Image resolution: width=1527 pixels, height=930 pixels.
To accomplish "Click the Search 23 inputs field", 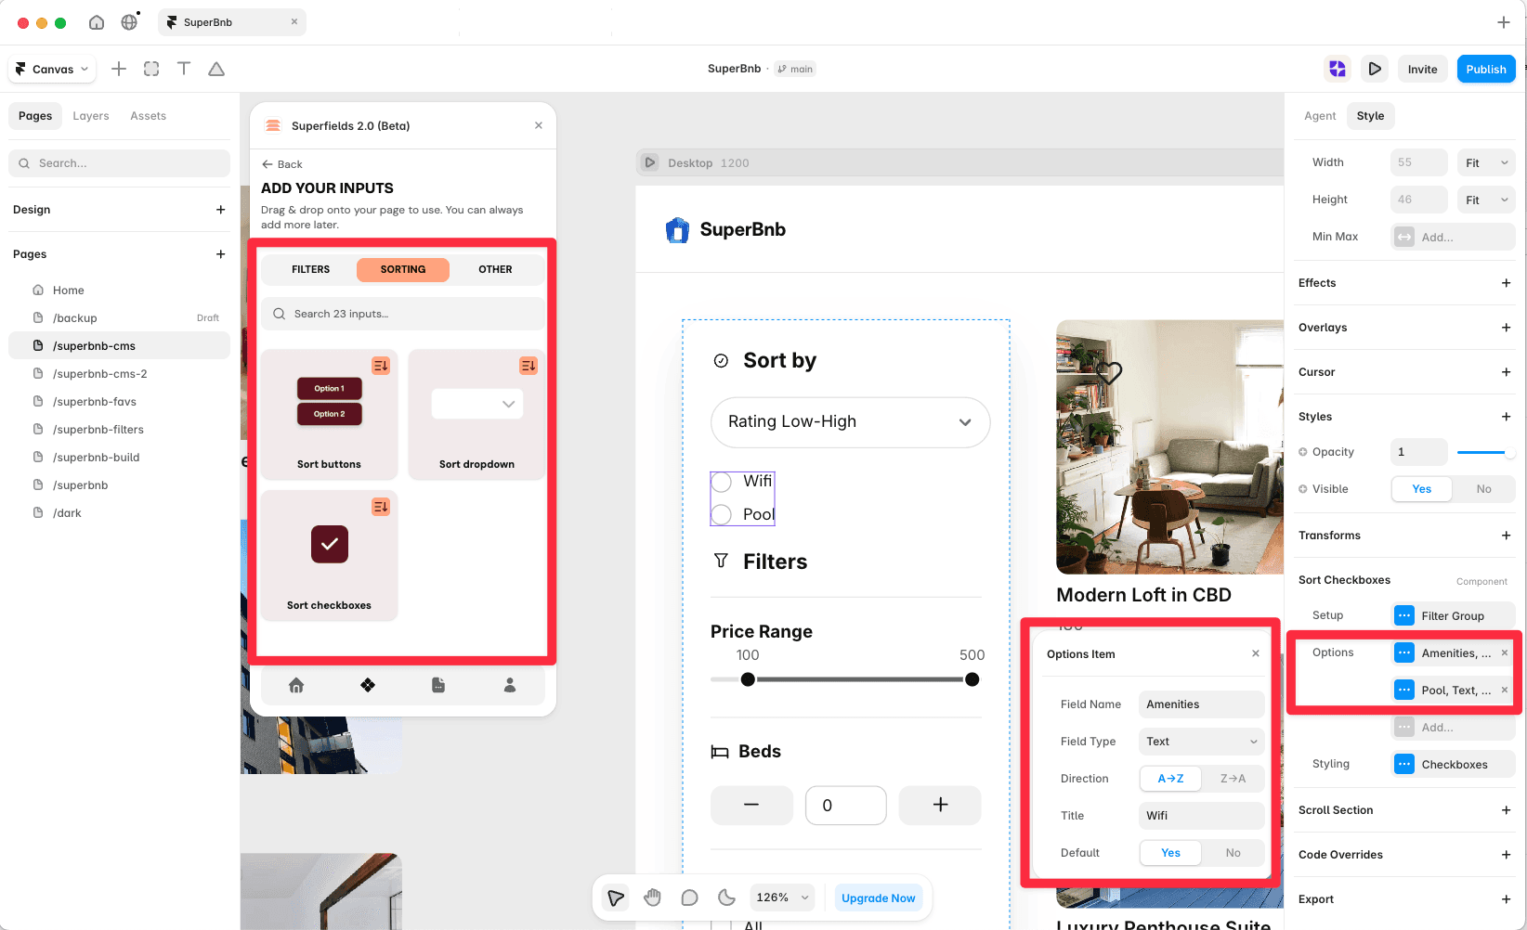I will point(403,314).
